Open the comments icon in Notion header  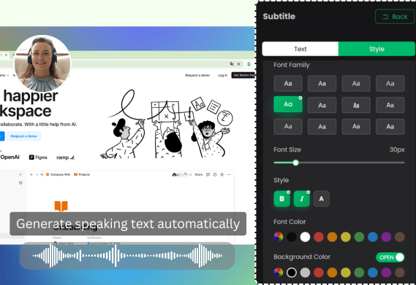208,175
